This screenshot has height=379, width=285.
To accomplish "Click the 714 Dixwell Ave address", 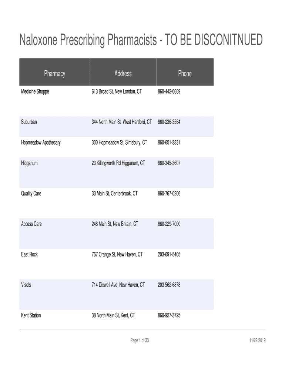I will click(x=118, y=285).
